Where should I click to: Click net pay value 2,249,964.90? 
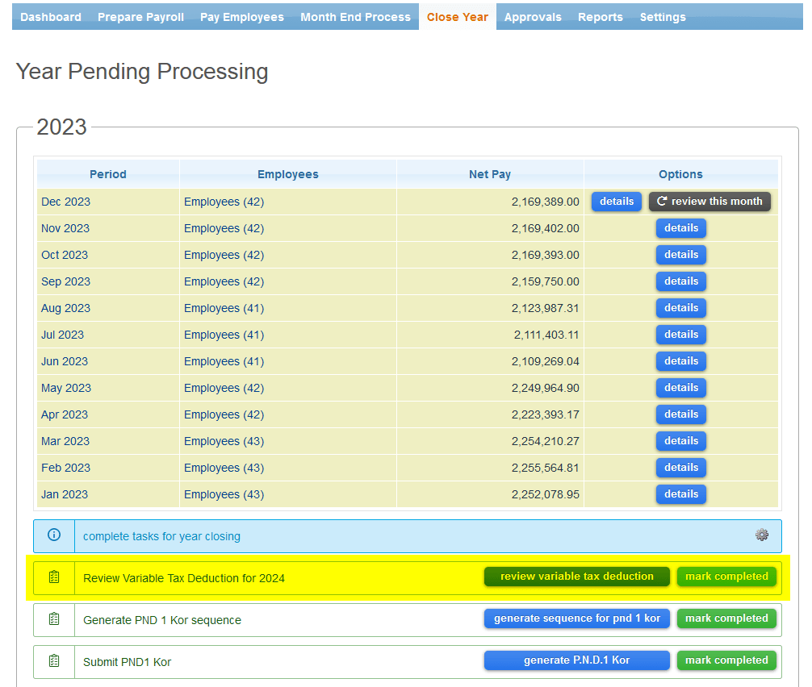(546, 388)
